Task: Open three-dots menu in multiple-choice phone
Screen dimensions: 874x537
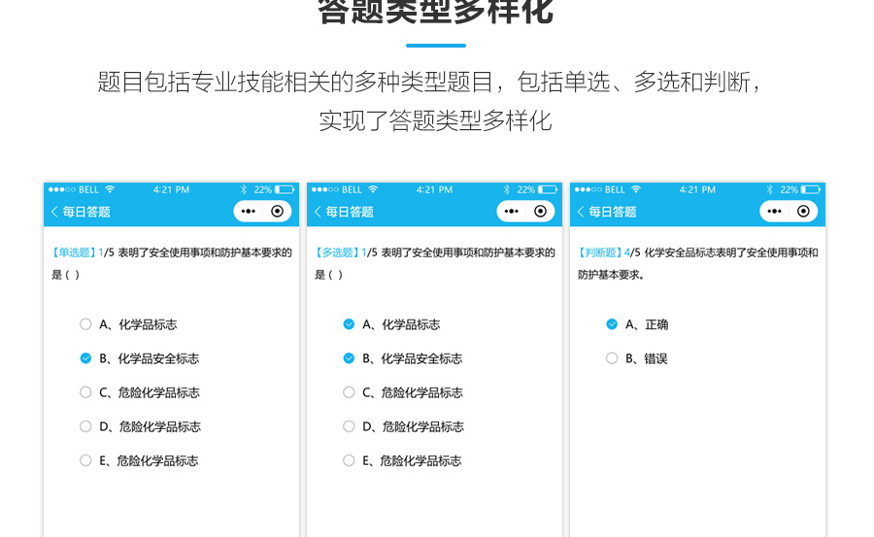Action: click(512, 212)
